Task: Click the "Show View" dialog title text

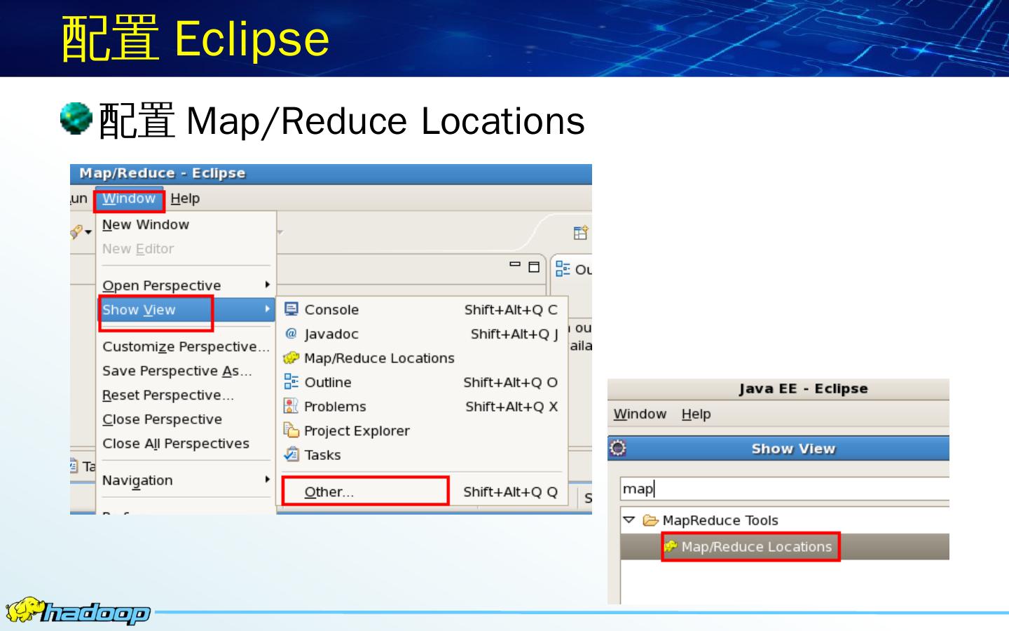Action: [x=793, y=449]
